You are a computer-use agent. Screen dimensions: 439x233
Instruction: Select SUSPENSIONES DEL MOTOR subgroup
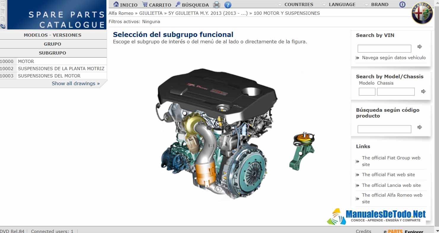pos(53,76)
